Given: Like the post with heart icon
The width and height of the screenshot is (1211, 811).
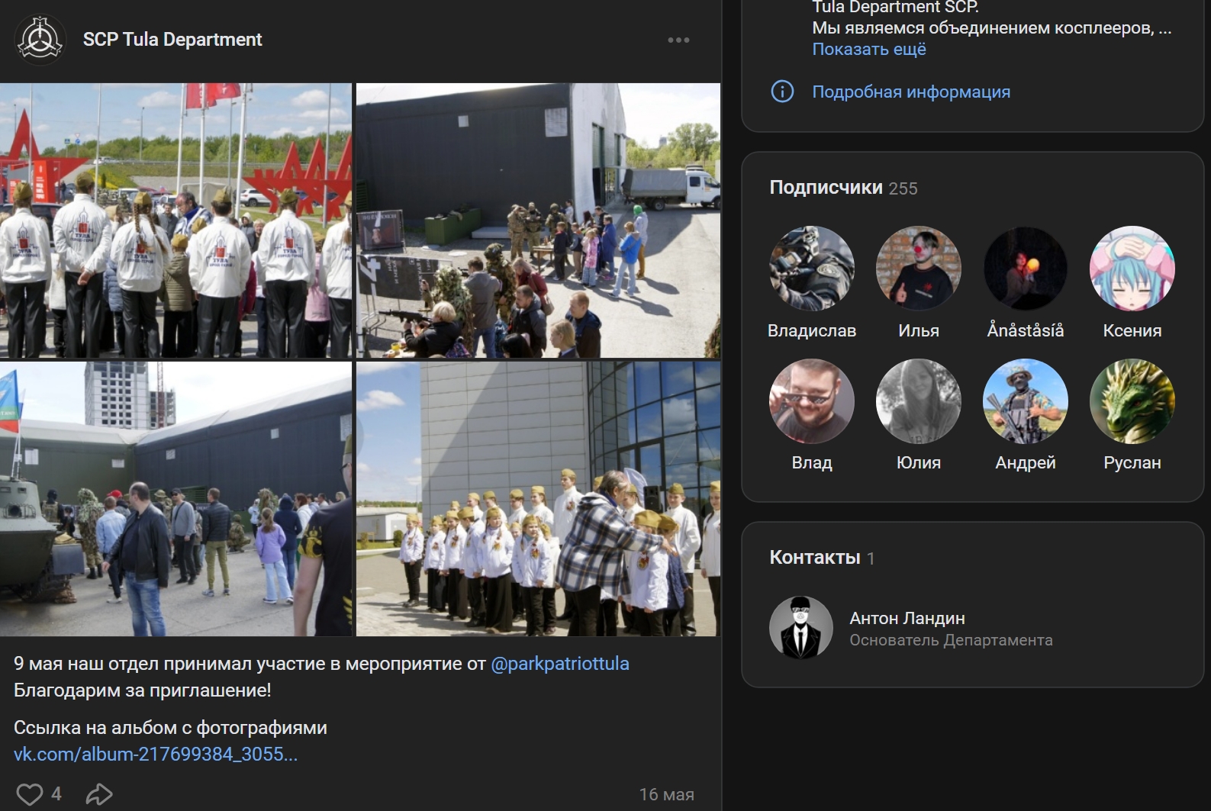Looking at the screenshot, I should (30, 794).
